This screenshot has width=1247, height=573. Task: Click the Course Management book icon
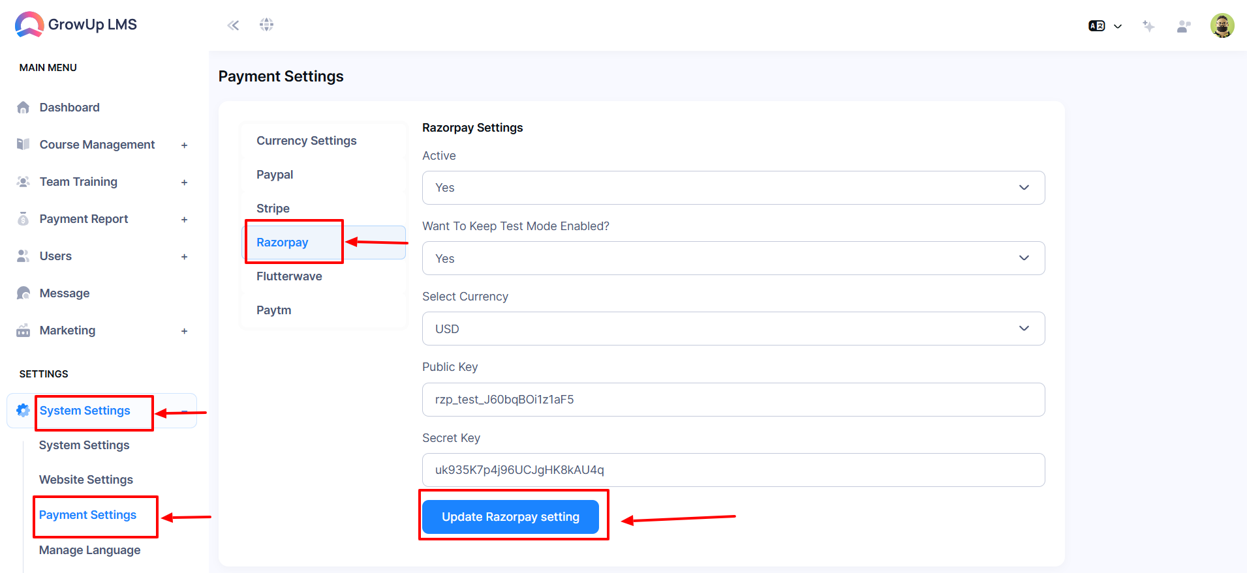click(x=23, y=144)
